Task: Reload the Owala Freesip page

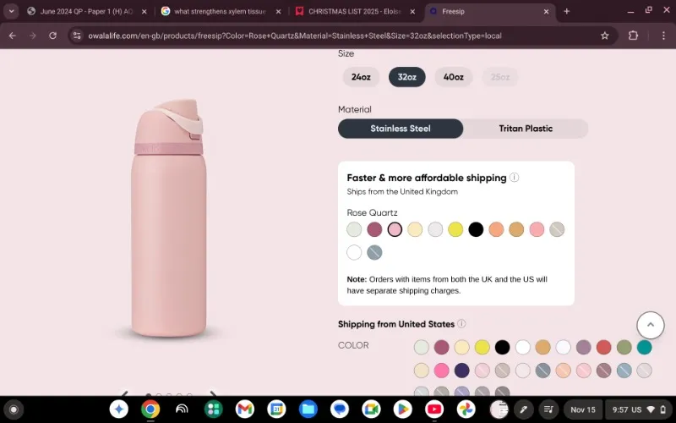Action: pos(52,36)
